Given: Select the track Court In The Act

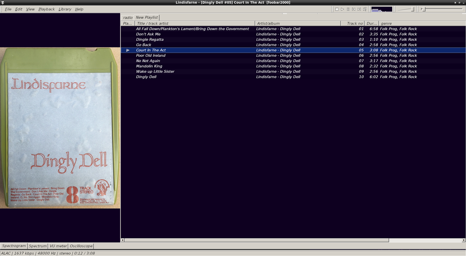Looking at the screenshot, I should [293, 50].
